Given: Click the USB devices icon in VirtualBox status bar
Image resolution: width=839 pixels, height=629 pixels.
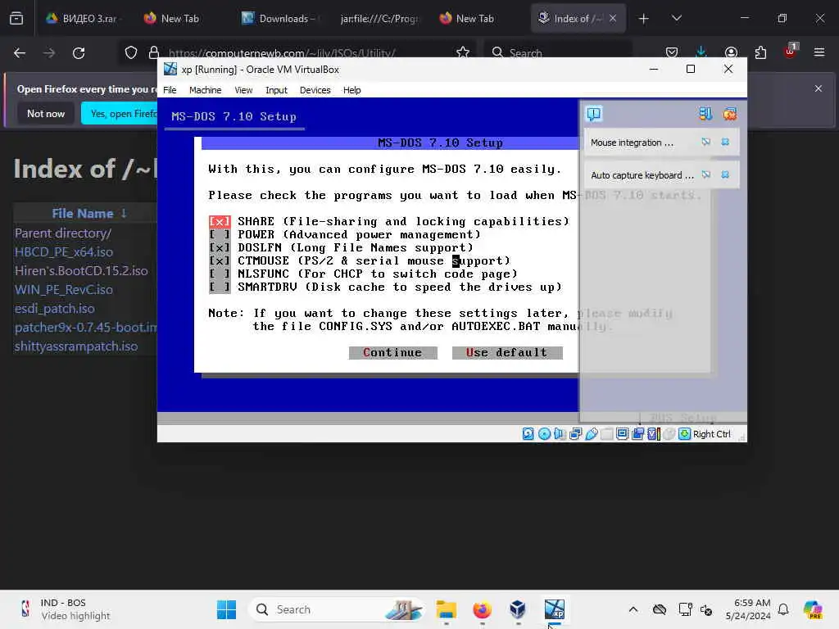Looking at the screenshot, I should pyautogui.click(x=592, y=434).
